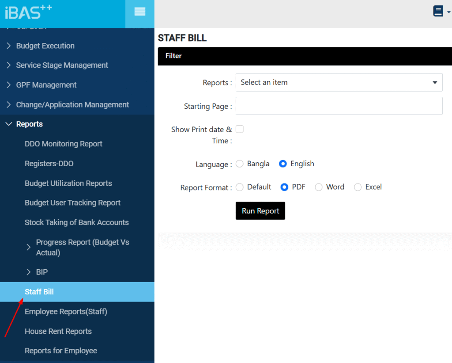
Task: Open Employee Reports(Staff) link
Action: click(x=66, y=312)
